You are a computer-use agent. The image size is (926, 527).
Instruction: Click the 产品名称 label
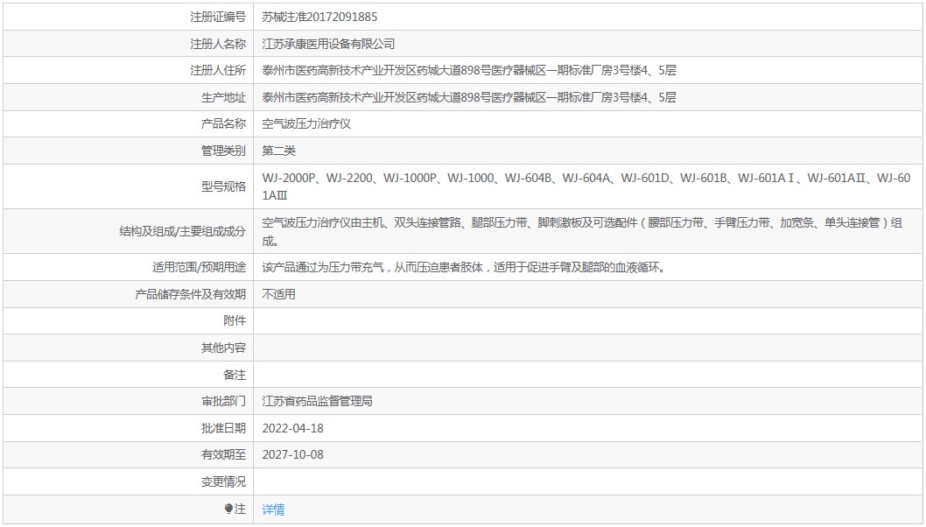pos(223,124)
